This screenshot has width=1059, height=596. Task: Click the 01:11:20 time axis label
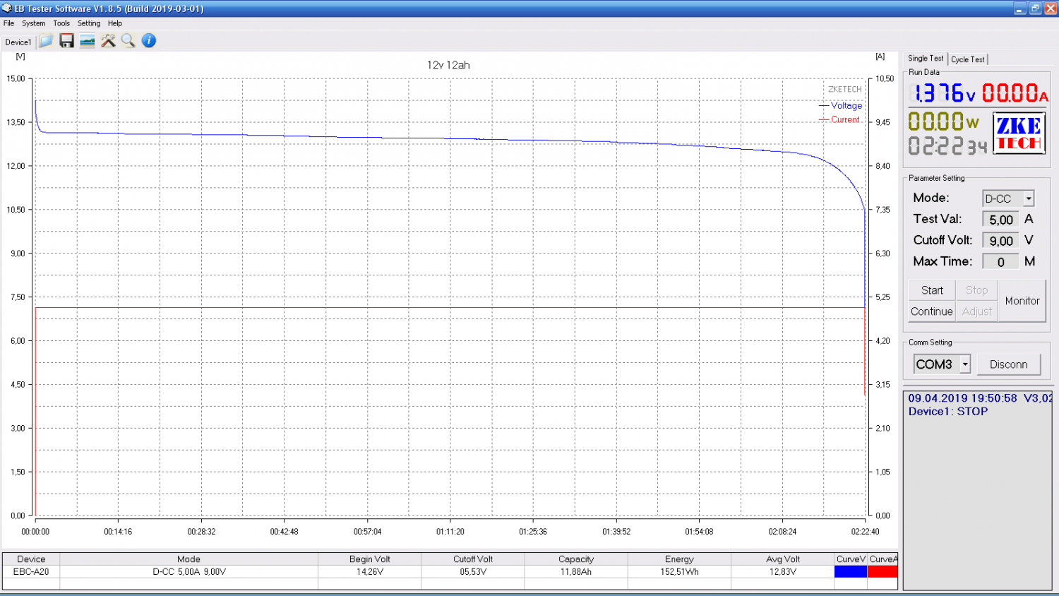[450, 532]
